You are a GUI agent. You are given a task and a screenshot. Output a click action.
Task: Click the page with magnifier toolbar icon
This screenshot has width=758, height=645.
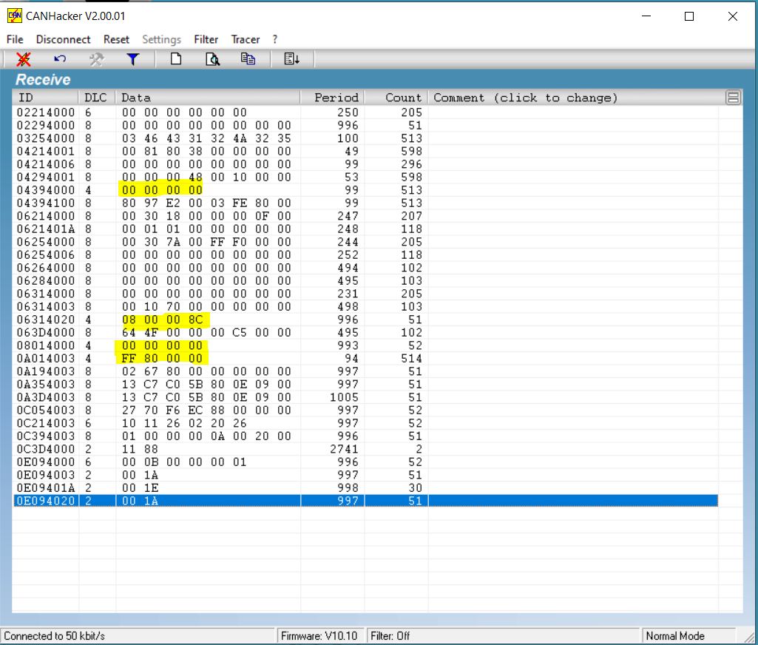coord(213,59)
